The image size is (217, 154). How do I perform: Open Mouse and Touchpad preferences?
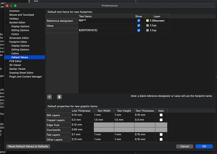tap(22, 15)
